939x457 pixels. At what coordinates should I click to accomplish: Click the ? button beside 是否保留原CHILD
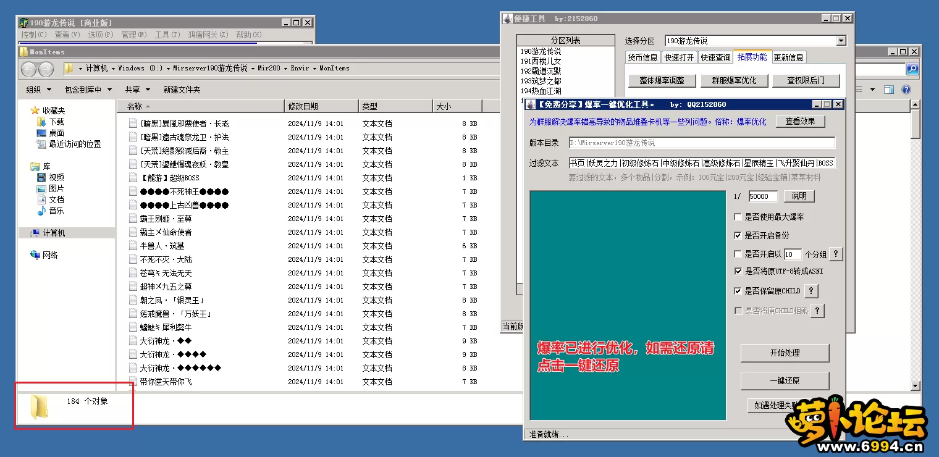(x=811, y=291)
